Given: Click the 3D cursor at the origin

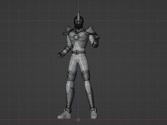Looking at the screenshot, I should (x=78, y=120).
